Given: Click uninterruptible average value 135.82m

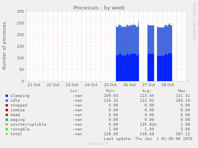Looking at the screenshot, I should (x=148, y=124).
